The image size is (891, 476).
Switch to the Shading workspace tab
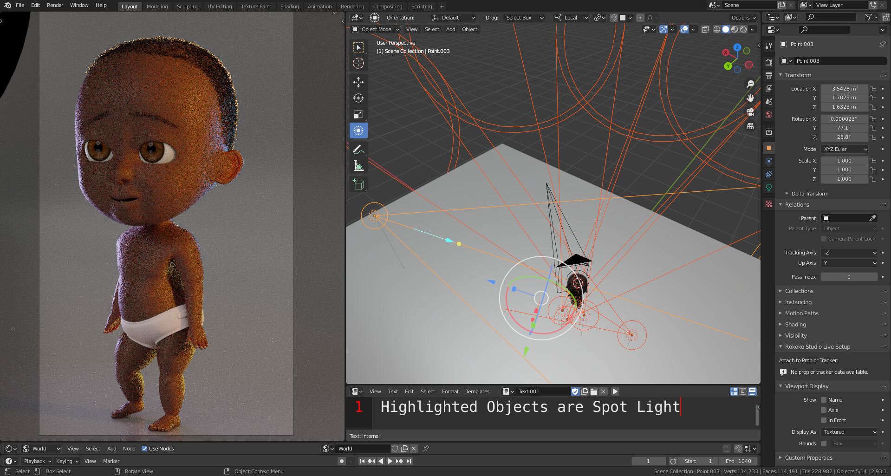tap(289, 6)
